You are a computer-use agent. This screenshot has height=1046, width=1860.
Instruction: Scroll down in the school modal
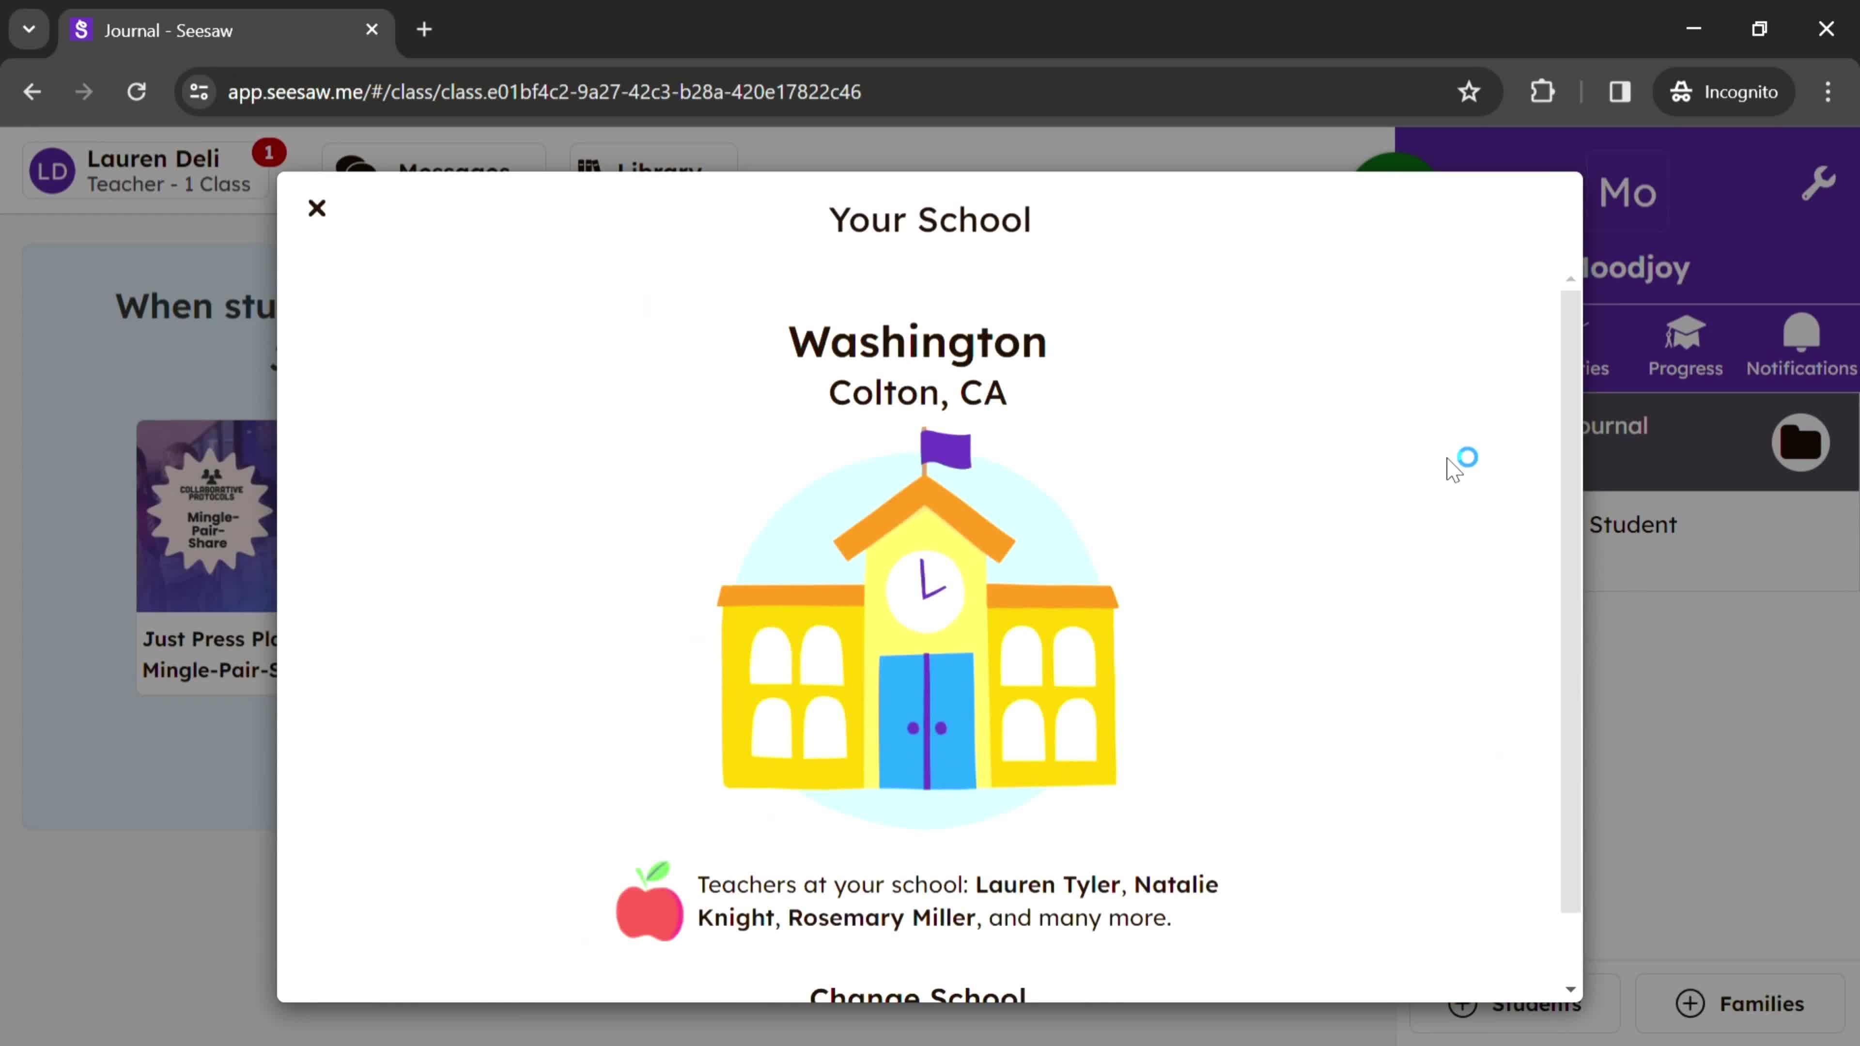(1570, 990)
